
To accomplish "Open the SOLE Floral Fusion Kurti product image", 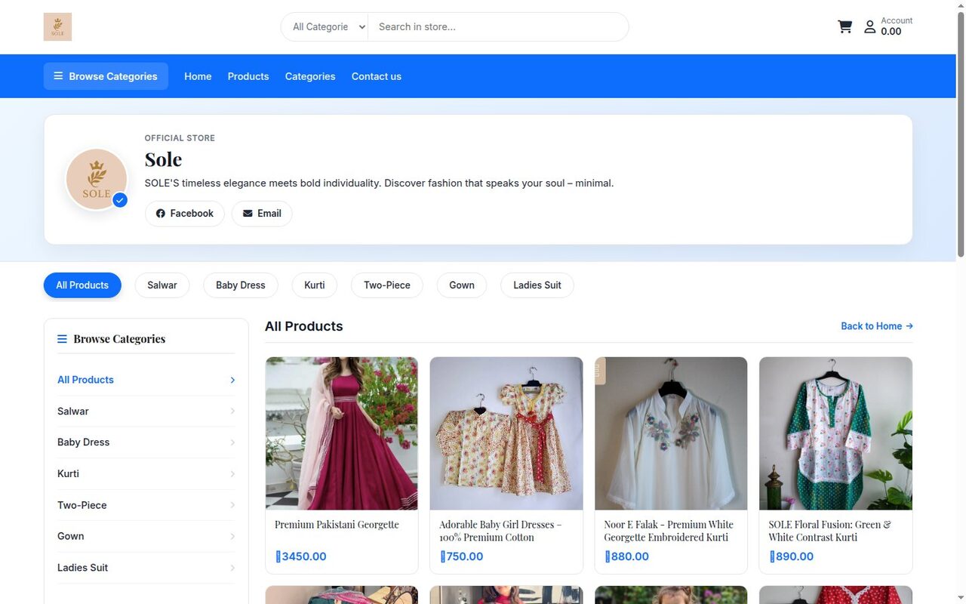I will [x=835, y=433].
